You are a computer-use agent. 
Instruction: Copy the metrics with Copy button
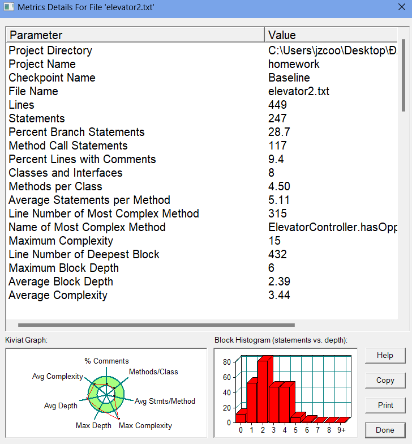[x=385, y=381]
